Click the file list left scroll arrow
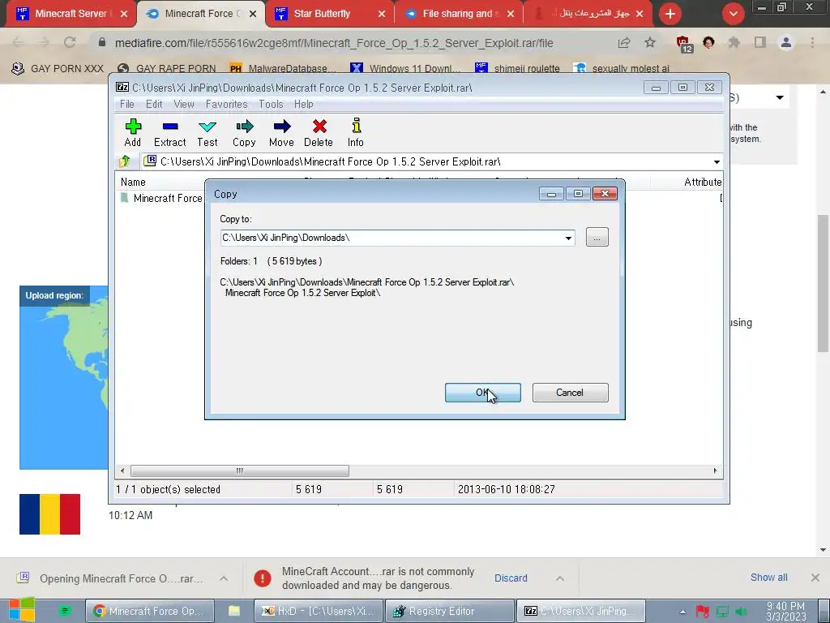830x623 pixels. [x=123, y=471]
